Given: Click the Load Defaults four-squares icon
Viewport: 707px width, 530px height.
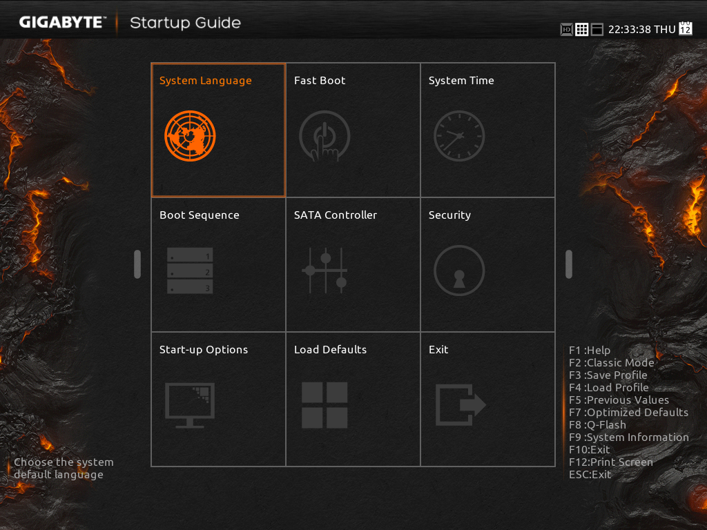Looking at the screenshot, I should tap(325, 404).
